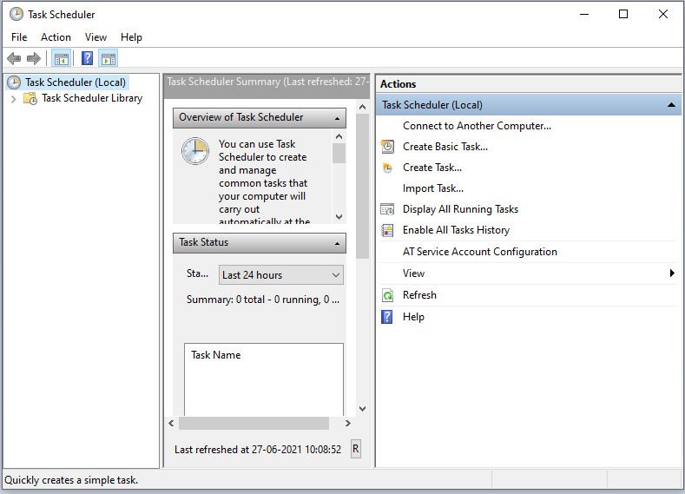
Task: Close the Task Scheduler window
Action: pyautogui.click(x=662, y=14)
